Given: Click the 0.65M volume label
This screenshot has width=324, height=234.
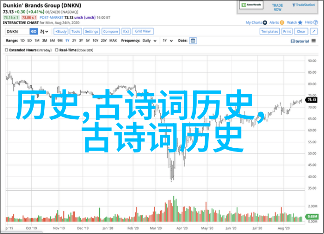Looking at the screenshot, I should pos(312,216).
